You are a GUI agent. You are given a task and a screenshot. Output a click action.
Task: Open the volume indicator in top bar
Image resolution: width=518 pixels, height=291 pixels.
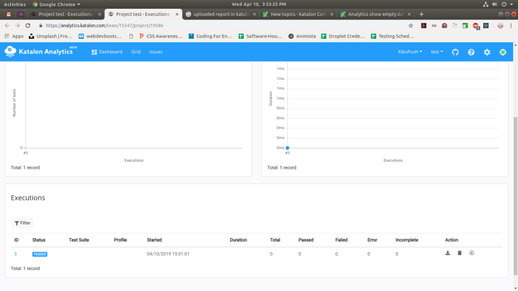coord(494,4)
